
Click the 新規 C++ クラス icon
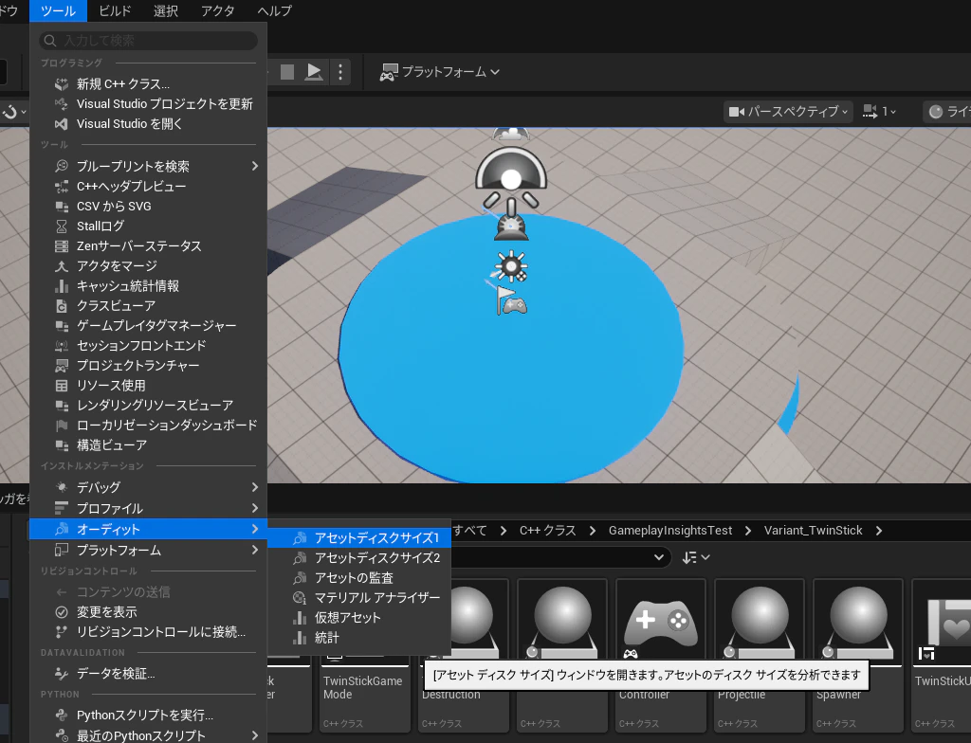pos(62,84)
